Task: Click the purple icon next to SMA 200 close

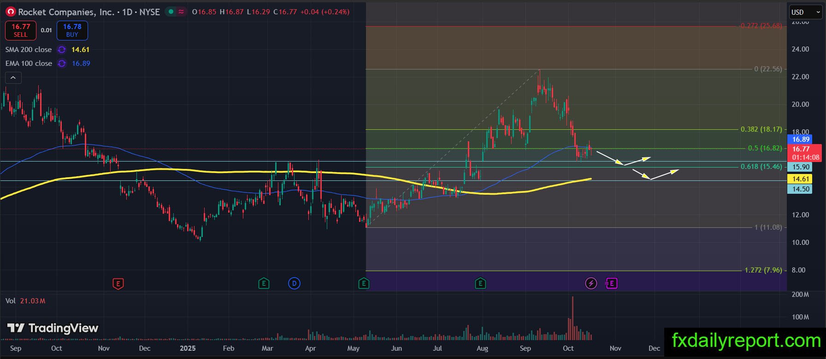Action: (x=61, y=50)
